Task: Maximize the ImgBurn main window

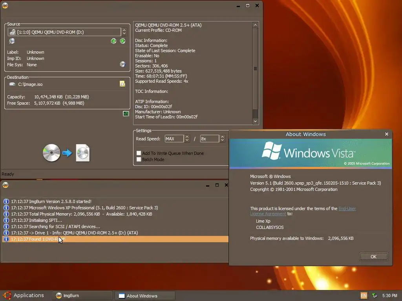Action: pos(248,5)
